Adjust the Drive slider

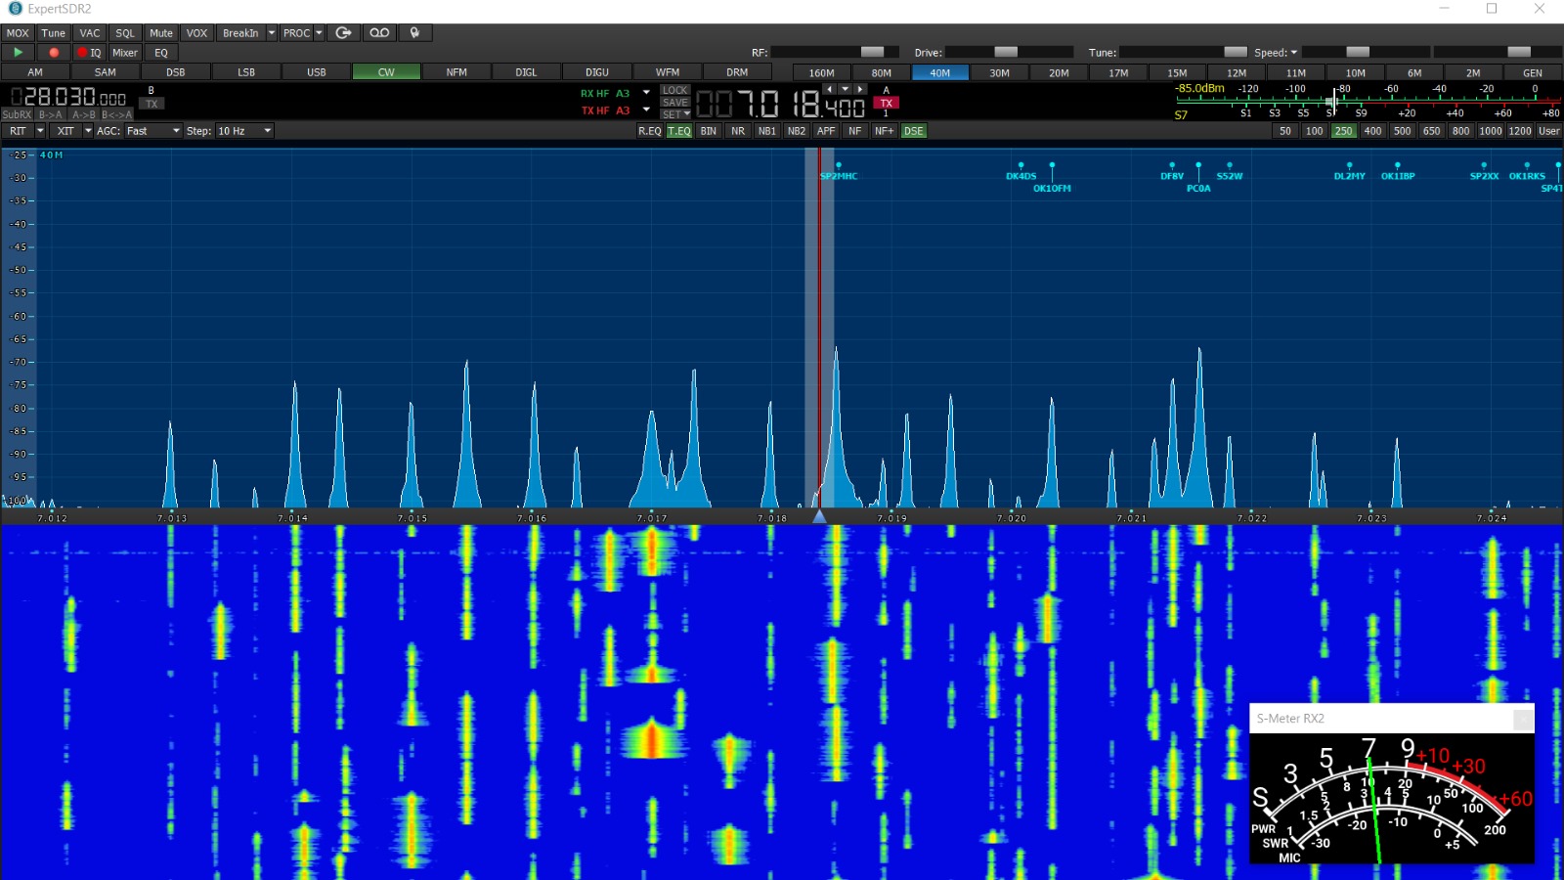tap(1006, 52)
